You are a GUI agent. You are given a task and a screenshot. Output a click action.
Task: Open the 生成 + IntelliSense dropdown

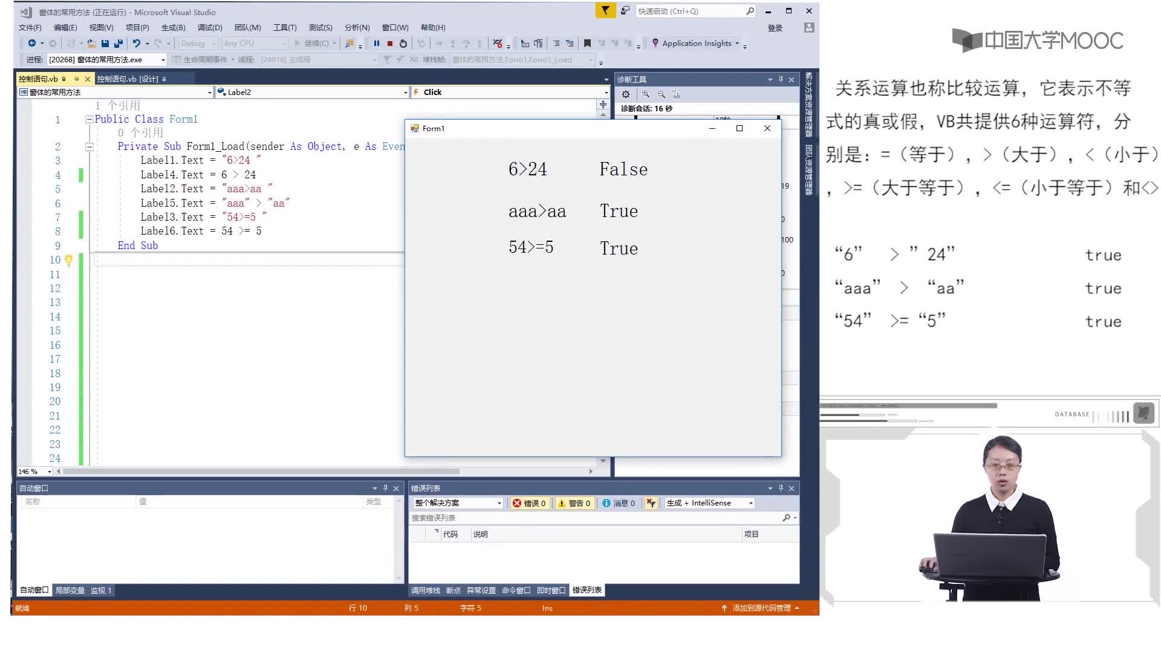pyautogui.click(x=710, y=503)
